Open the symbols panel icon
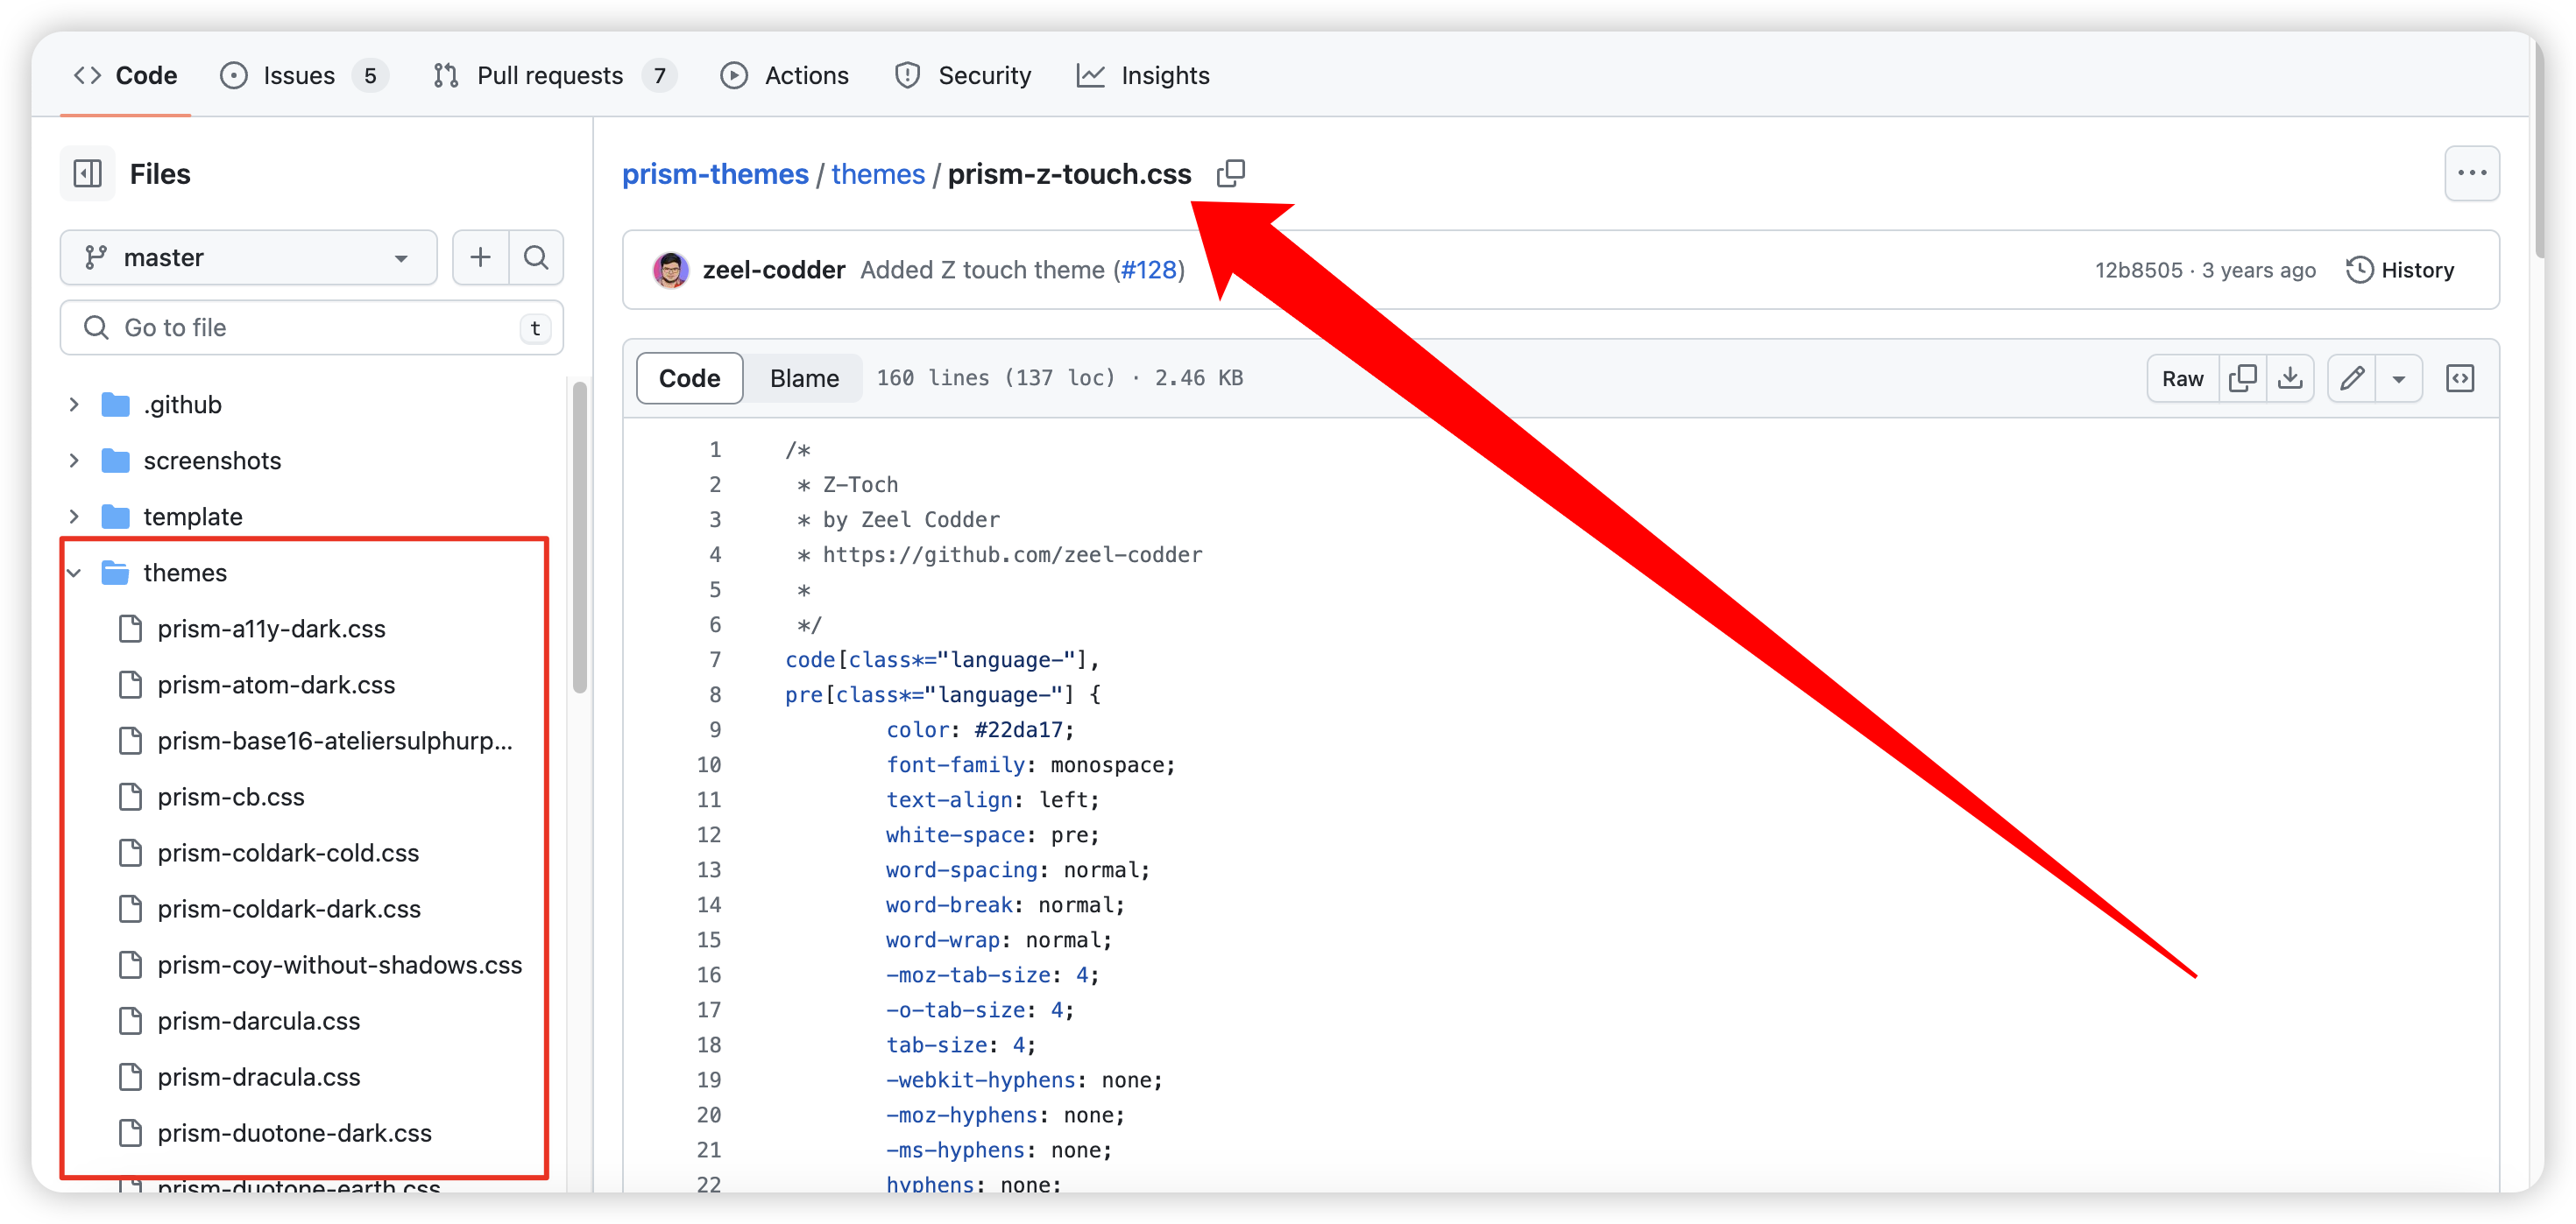This screenshot has width=2576, height=1224. click(2460, 379)
